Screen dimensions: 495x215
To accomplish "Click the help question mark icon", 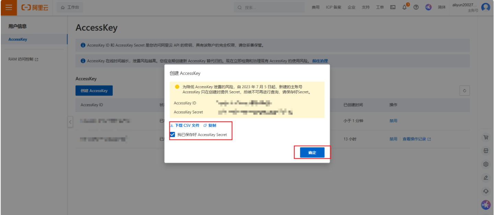I will [416, 8].
